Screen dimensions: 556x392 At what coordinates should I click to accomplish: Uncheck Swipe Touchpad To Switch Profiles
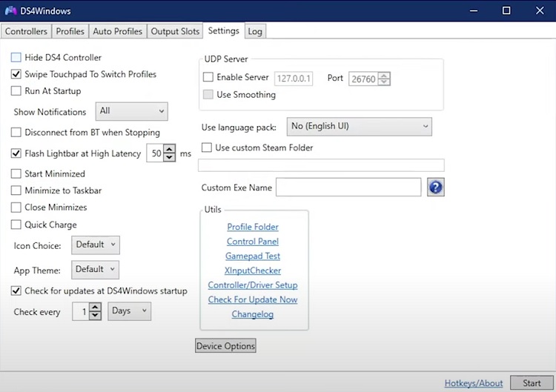pyautogui.click(x=16, y=74)
